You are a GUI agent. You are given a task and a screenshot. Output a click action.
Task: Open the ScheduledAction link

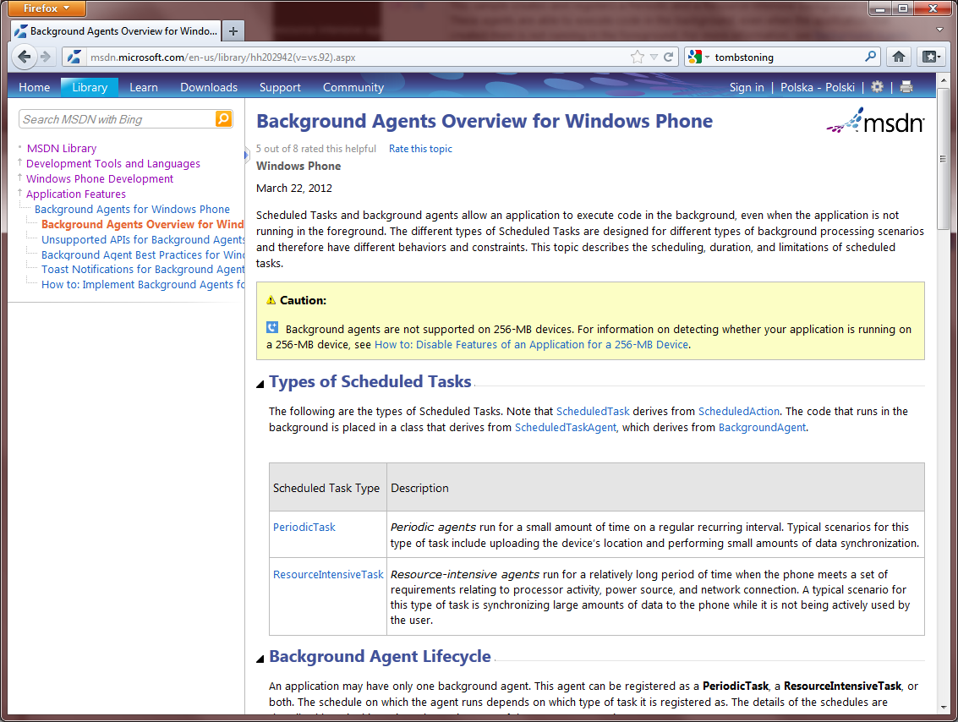pyautogui.click(x=739, y=411)
